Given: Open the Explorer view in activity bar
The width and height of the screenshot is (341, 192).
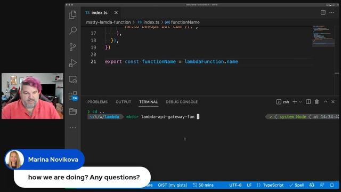Looking at the screenshot, I should point(72,15).
